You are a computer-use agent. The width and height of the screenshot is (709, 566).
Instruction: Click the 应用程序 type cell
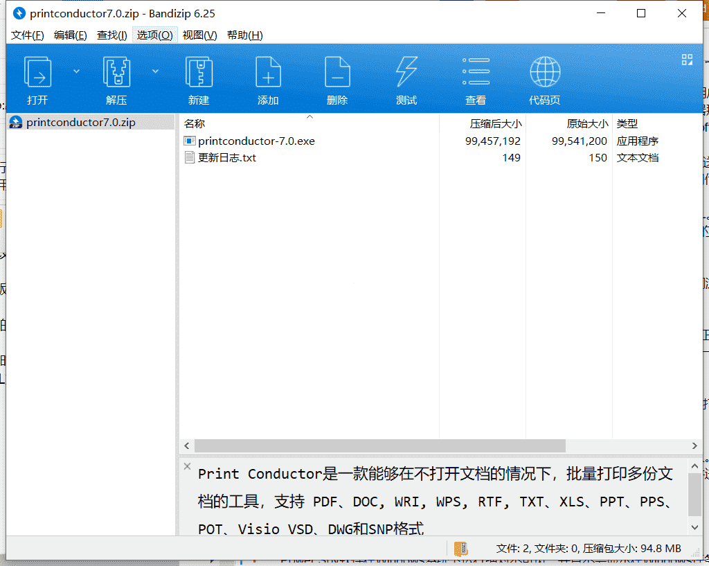coord(638,141)
